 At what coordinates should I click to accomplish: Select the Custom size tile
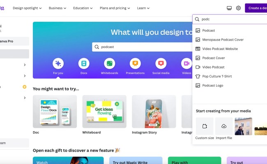pos(205,126)
